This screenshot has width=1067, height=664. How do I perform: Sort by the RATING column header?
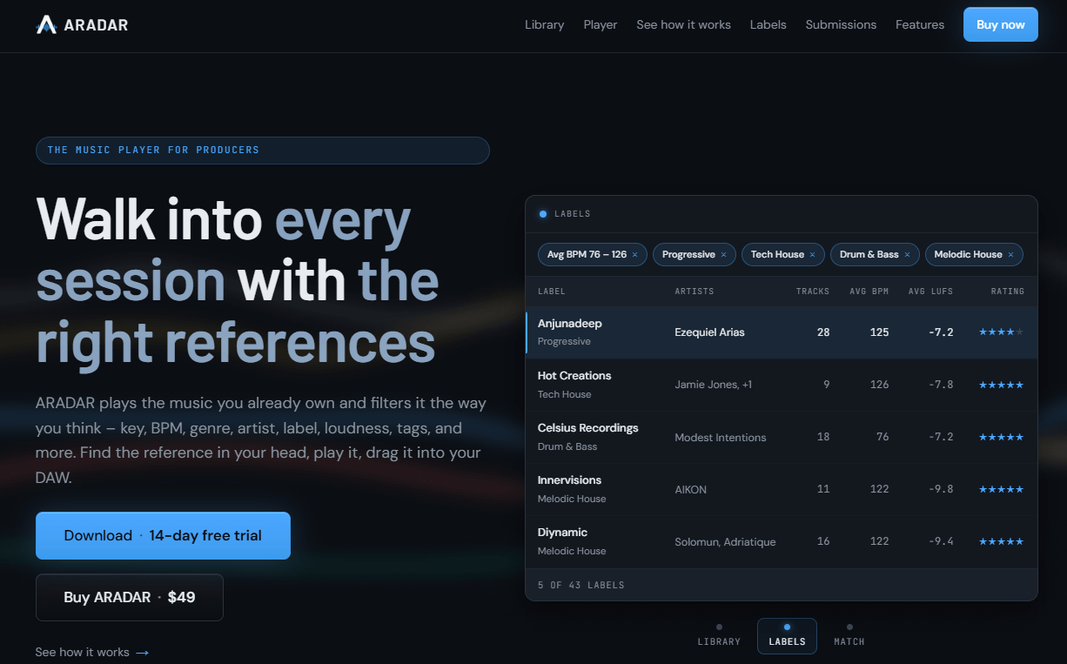coord(1008,292)
